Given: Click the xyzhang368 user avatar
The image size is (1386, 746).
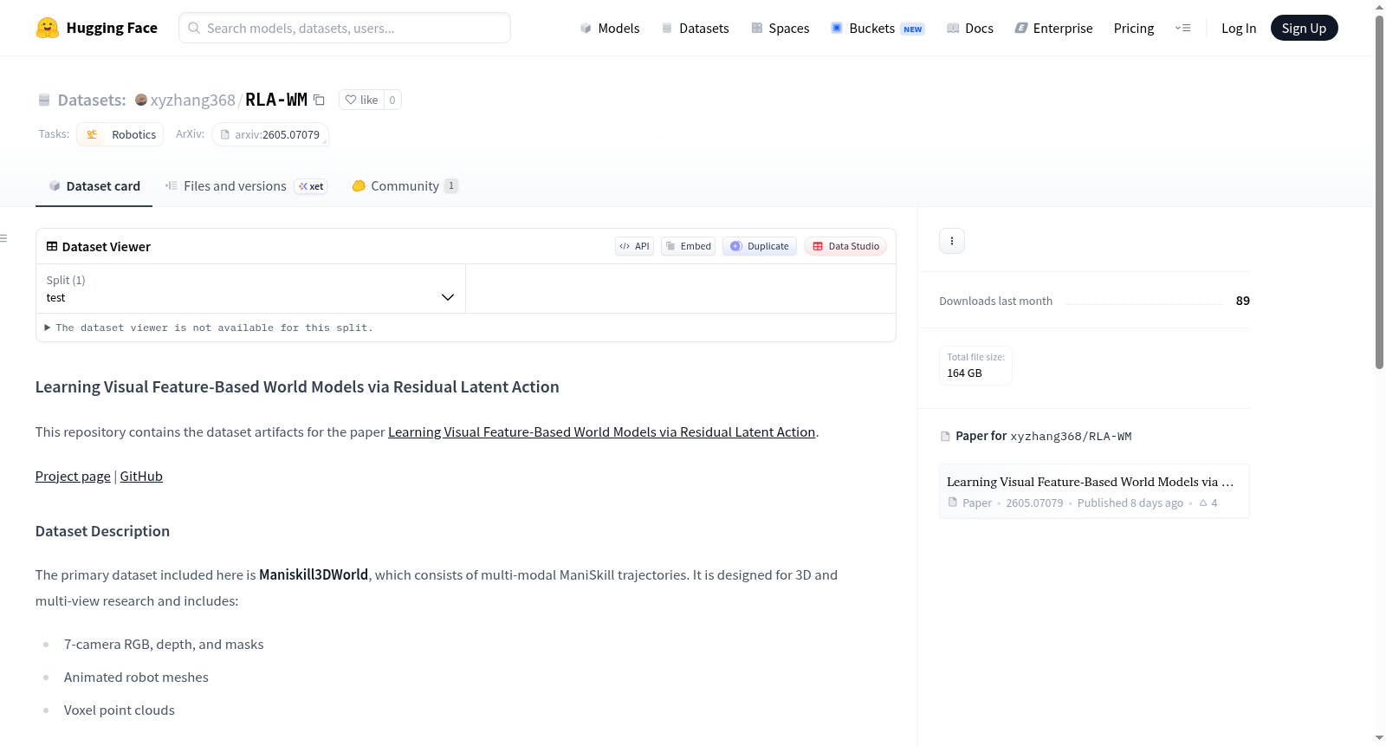Looking at the screenshot, I should click(x=141, y=100).
